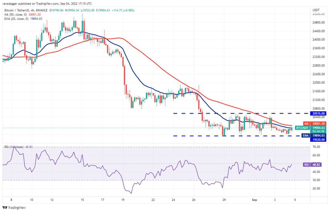The image size is (330, 212).
Task: Click the 19904.63 last price tag
Action: [x=319, y=128]
